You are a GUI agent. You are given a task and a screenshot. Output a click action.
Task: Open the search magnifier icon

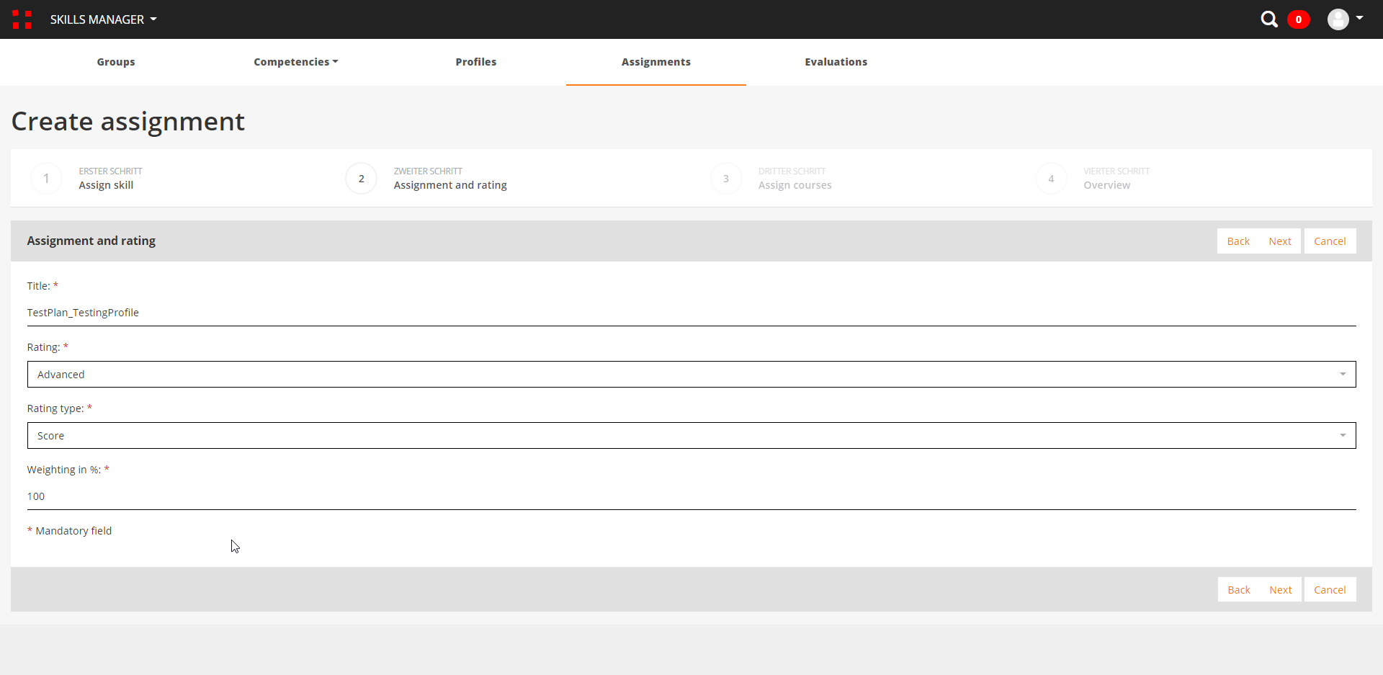[1268, 19]
